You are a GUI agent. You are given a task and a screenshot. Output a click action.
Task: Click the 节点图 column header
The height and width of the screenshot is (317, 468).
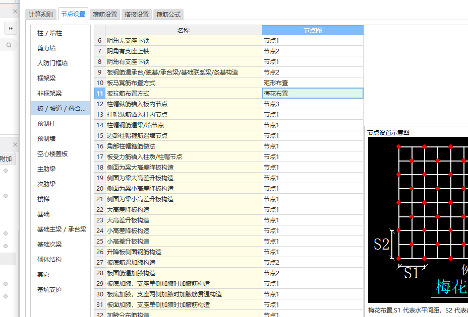313,30
